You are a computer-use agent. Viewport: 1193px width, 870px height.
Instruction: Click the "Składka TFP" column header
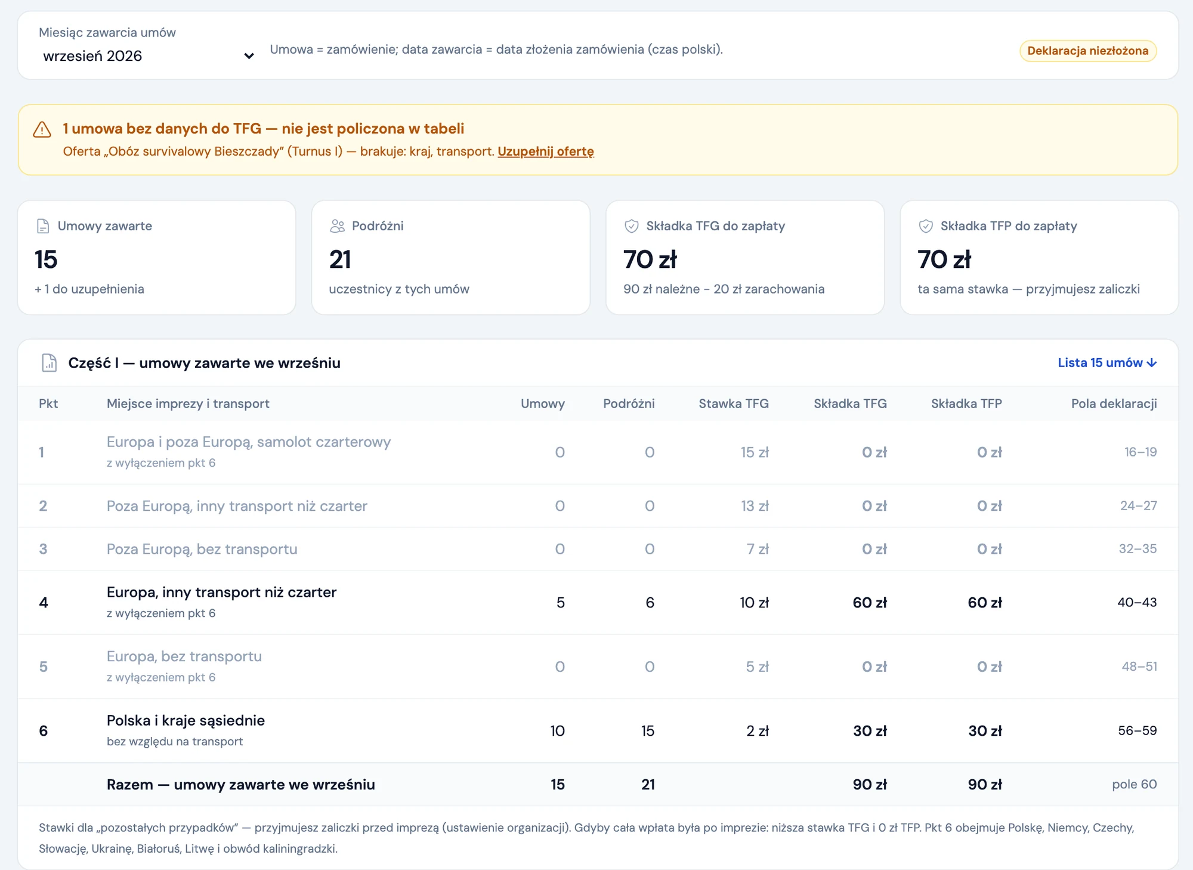[966, 404]
